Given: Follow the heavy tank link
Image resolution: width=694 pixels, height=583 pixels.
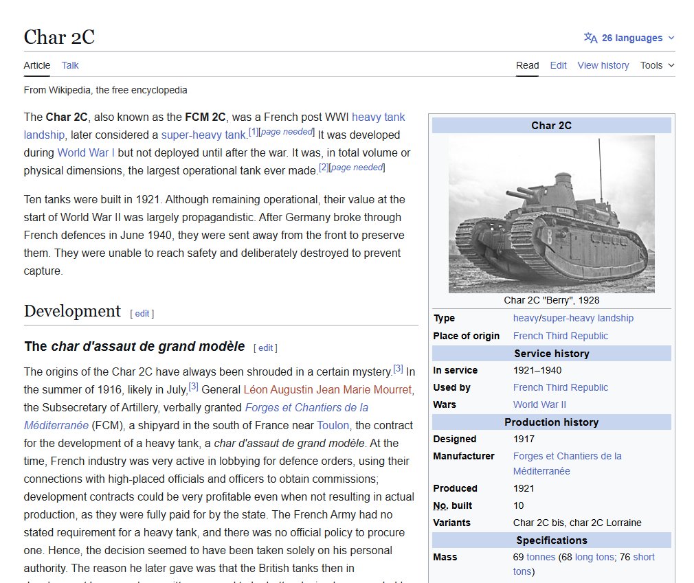Looking at the screenshot, I should [x=379, y=117].
